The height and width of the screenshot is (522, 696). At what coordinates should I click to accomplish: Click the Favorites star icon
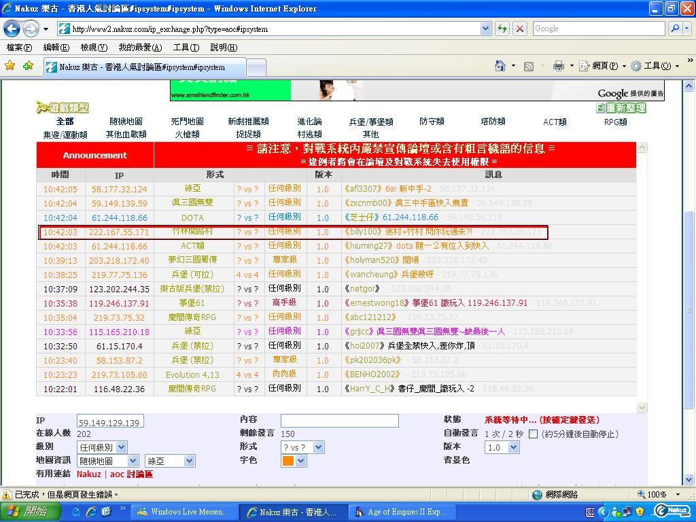pyautogui.click(x=10, y=66)
